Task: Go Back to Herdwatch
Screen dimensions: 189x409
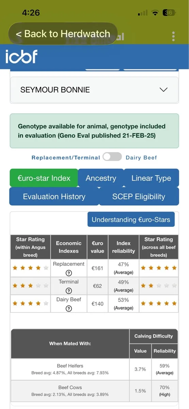Action: point(63,34)
